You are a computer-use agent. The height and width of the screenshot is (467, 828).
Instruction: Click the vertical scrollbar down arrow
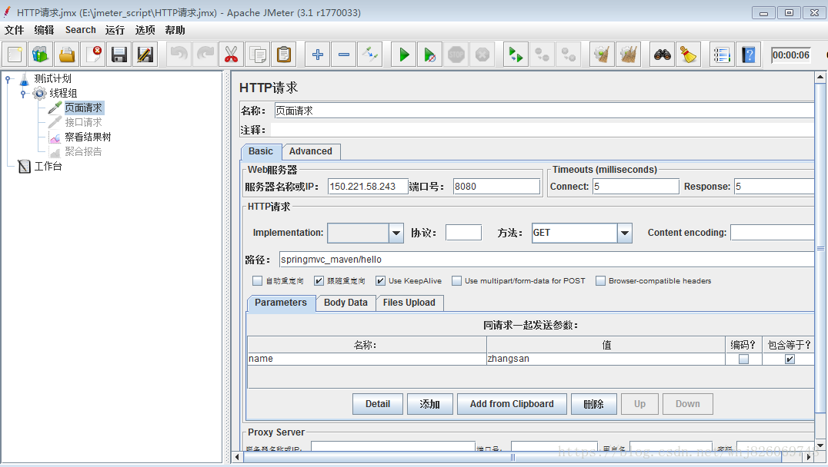pos(820,445)
